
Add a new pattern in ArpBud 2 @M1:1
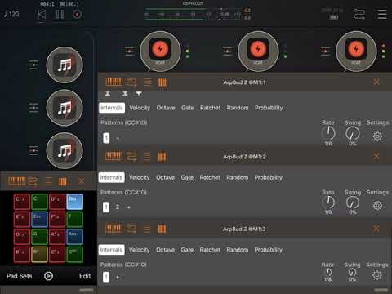tap(118, 138)
